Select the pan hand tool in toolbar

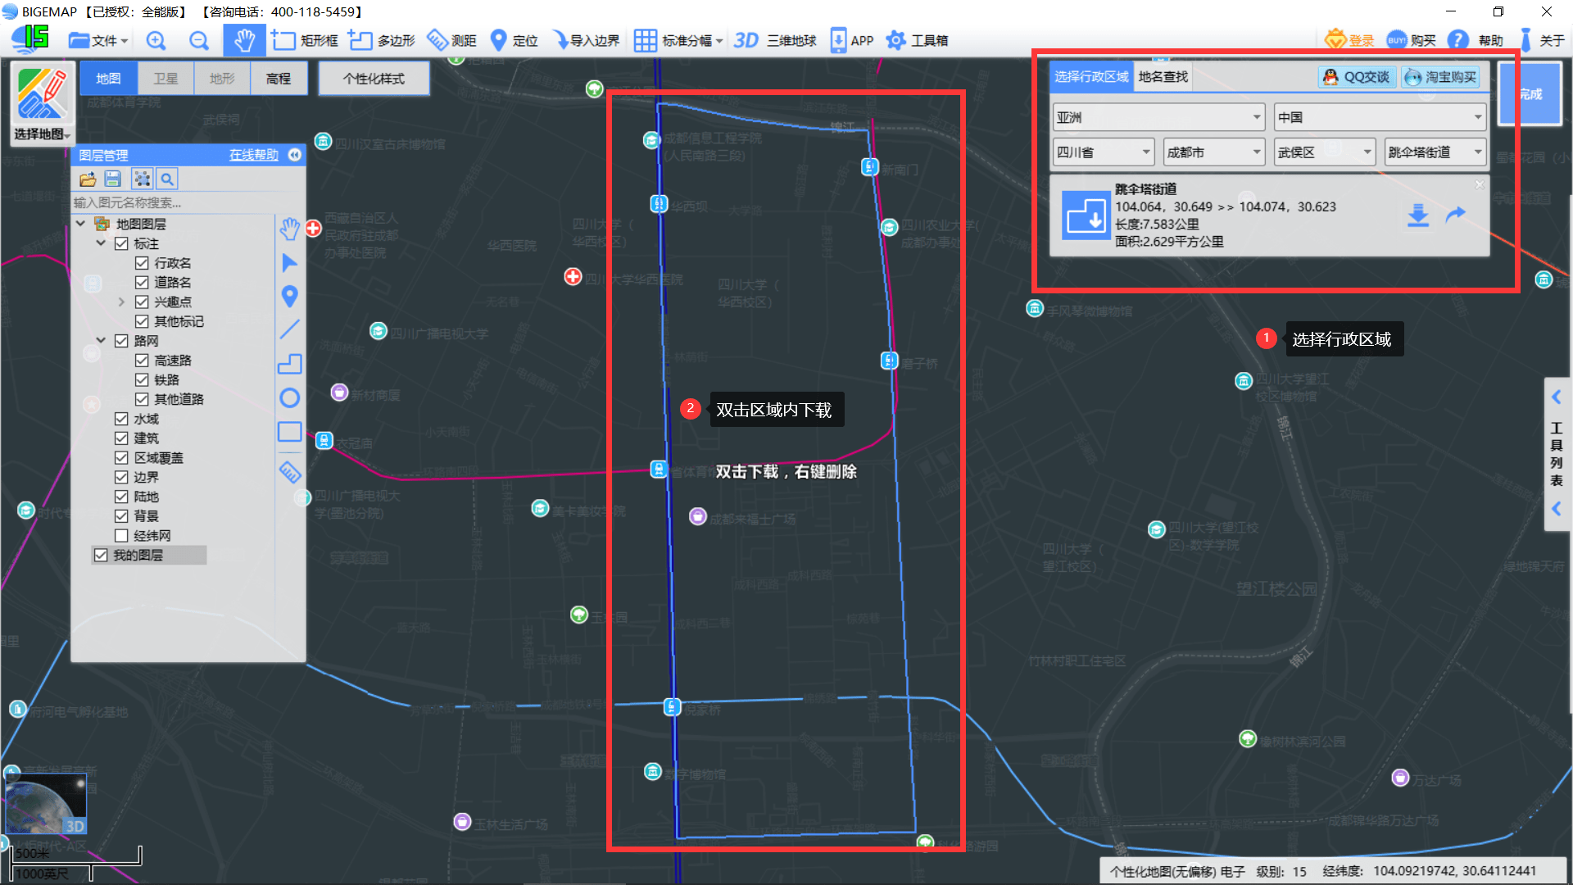(244, 40)
